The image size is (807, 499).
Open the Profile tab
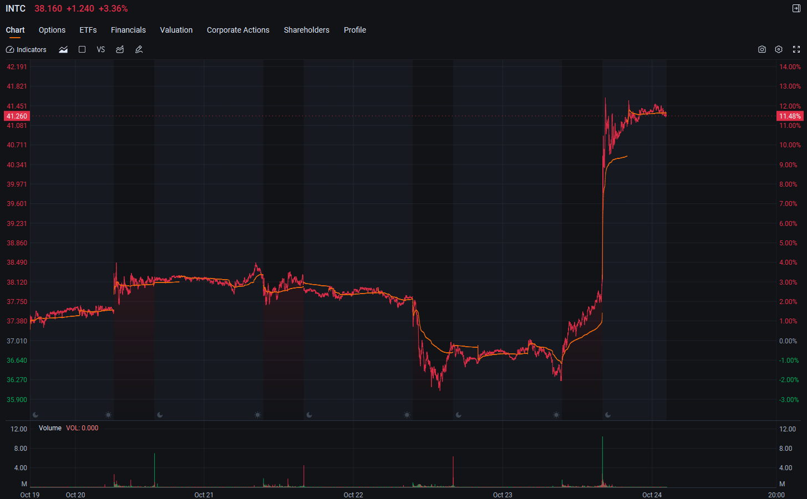coord(355,30)
